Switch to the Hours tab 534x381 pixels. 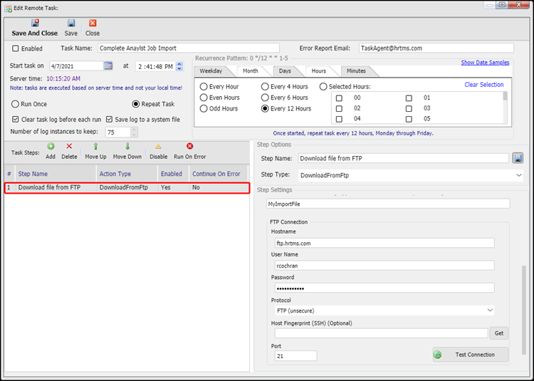pyautogui.click(x=319, y=71)
